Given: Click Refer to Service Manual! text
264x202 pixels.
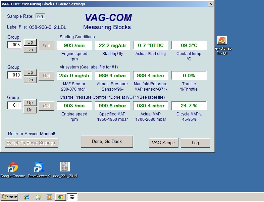Looking at the screenshot, I should pos(32,134).
